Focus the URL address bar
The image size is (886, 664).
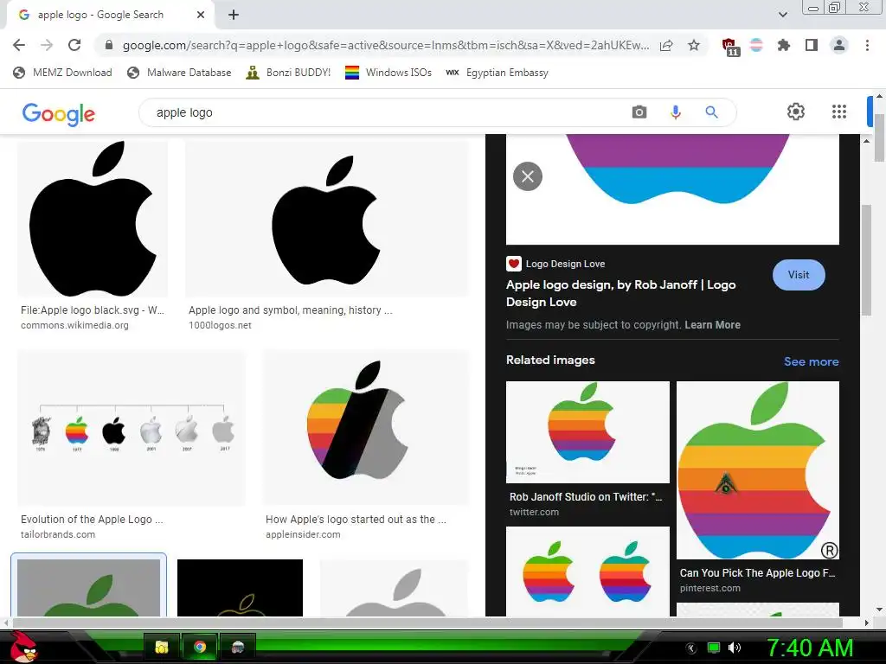(x=386, y=45)
